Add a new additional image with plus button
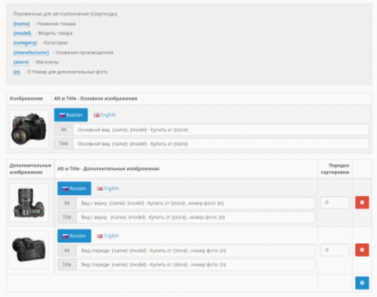Screen dimensions: 377x297 (x=362, y=283)
